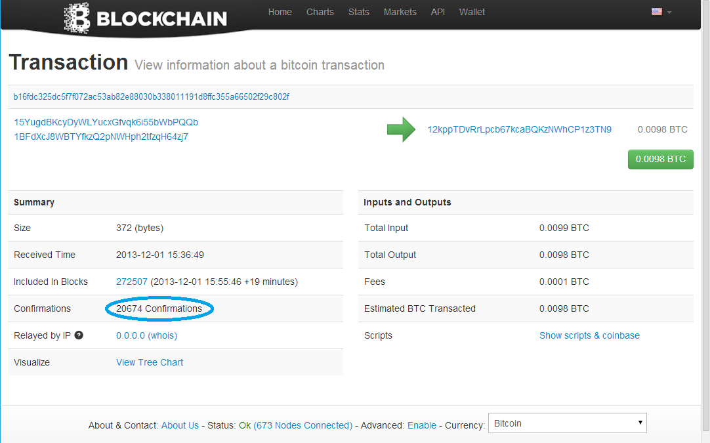Image resolution: width=710 pixels, height=443 pixels.
Task: Open the 0.0.0.0 (whois) link
Action: tap(147, 335)
